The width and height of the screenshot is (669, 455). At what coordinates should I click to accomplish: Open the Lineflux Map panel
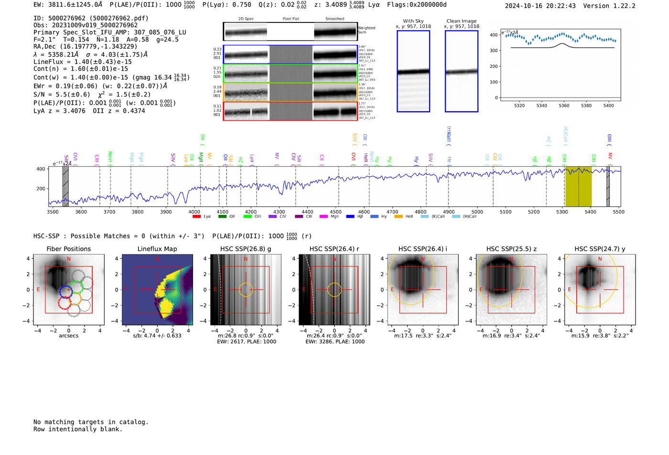[157, 290]
